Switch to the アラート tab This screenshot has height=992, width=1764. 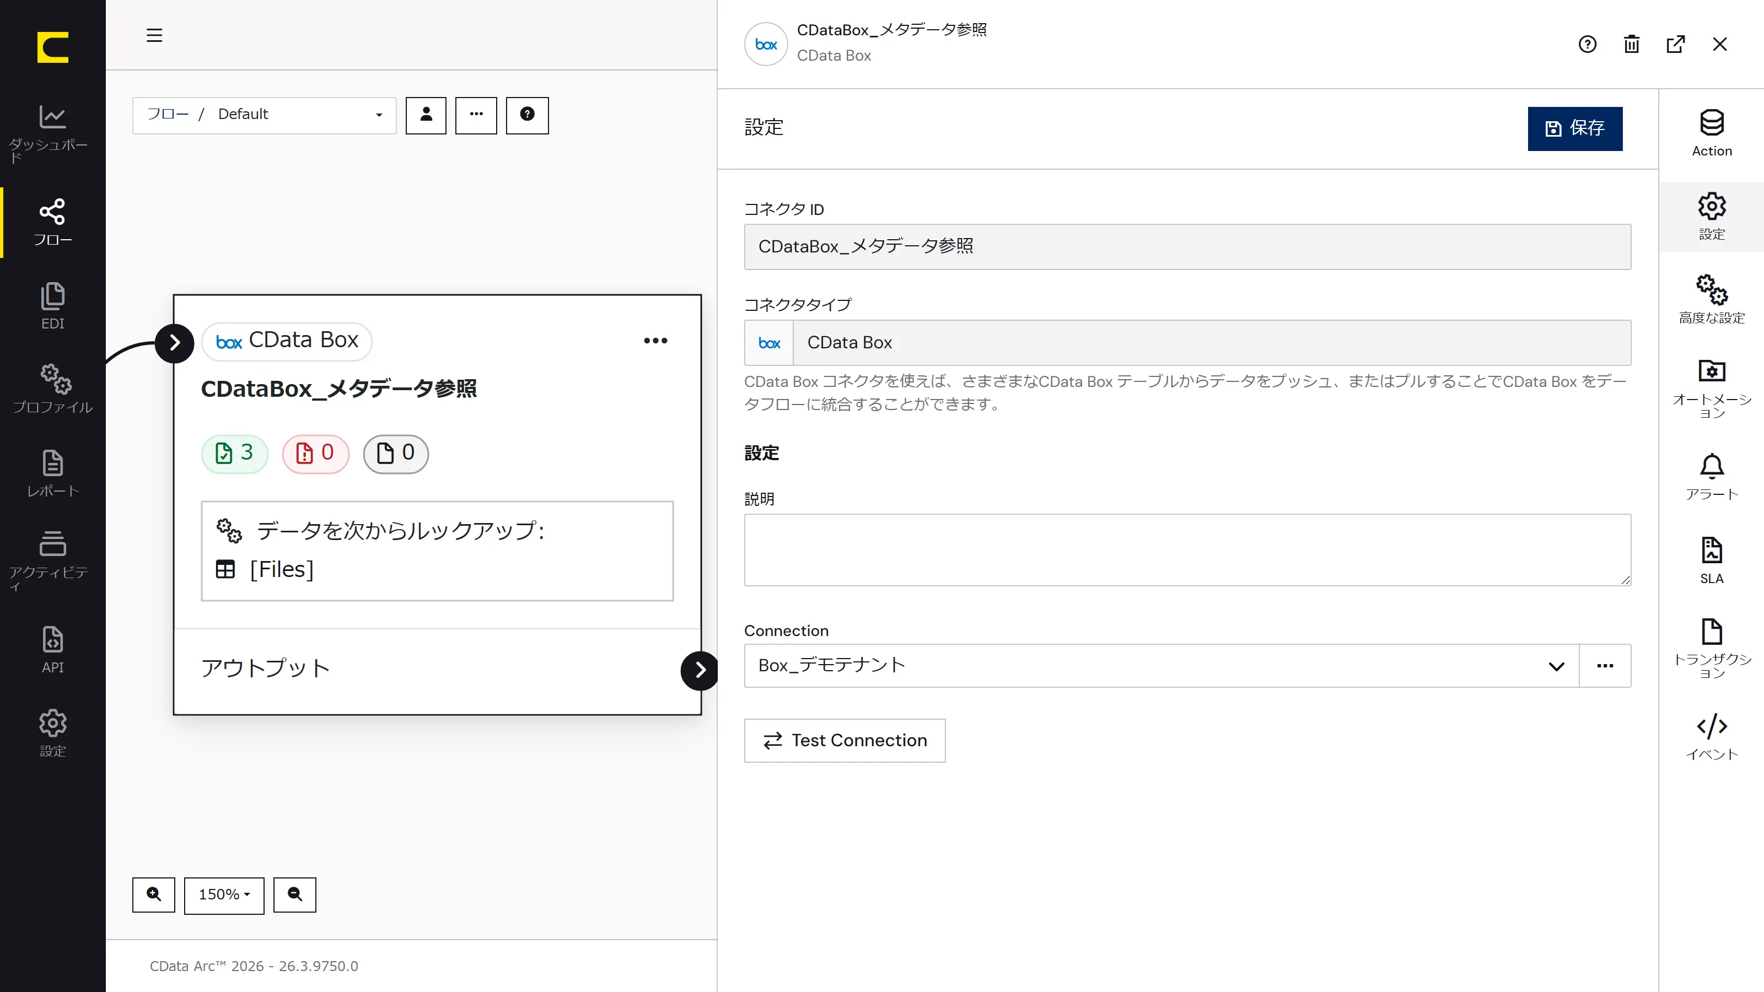pyautogui.click(x=1712, y=477)
